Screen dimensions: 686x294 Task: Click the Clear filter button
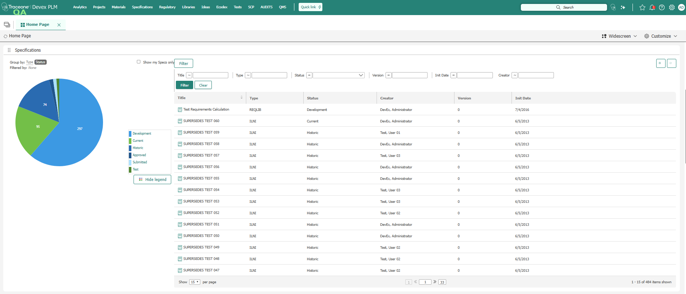(x=203, y=85)
